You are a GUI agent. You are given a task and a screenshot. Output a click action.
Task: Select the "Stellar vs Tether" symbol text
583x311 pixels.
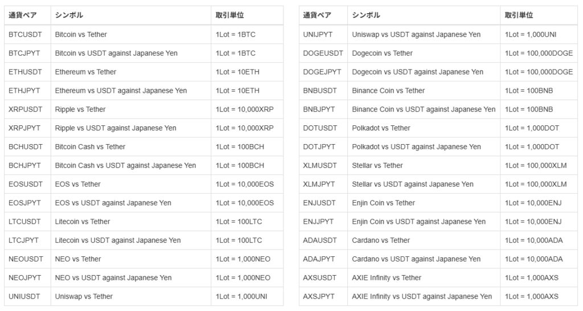click(377, 166)
